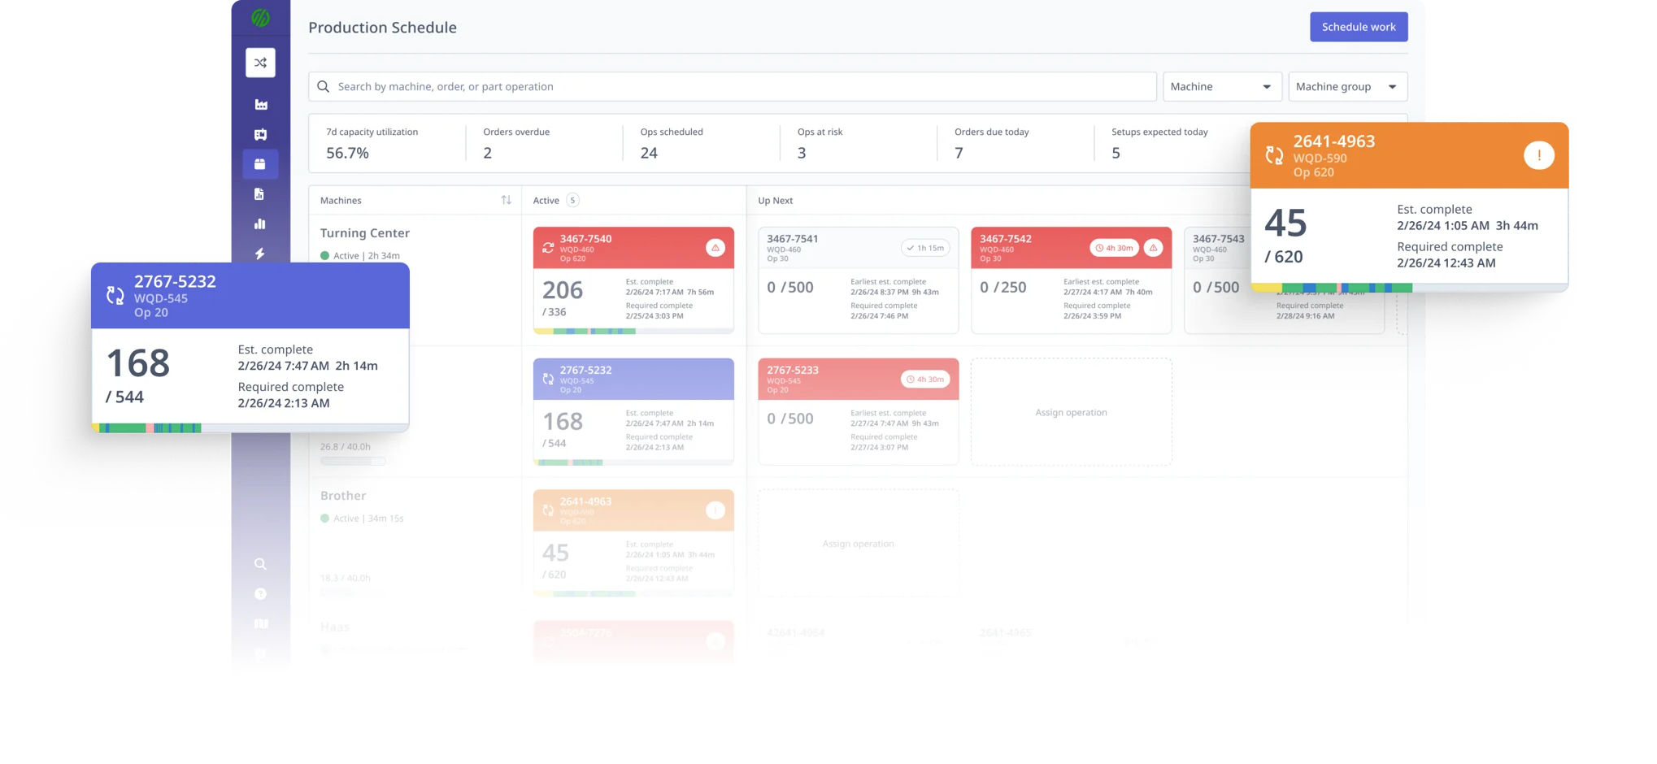The height and width of the screenshot is (764, 1657).
Task: Open the Machine filter dropdown
Action: 1222,86
